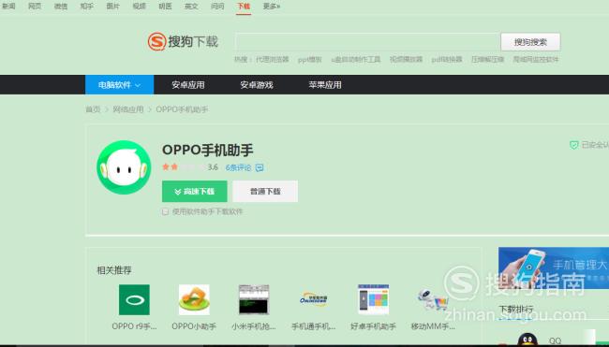Screen dimensions: 609x347
Task: Open the OPPO r9手 recommended app icon
Action: 134,299
